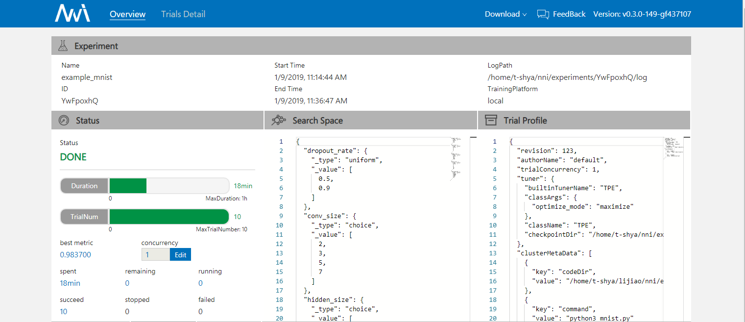
Task: Click the Search Space code minimap
Action: tap(455, 157)
